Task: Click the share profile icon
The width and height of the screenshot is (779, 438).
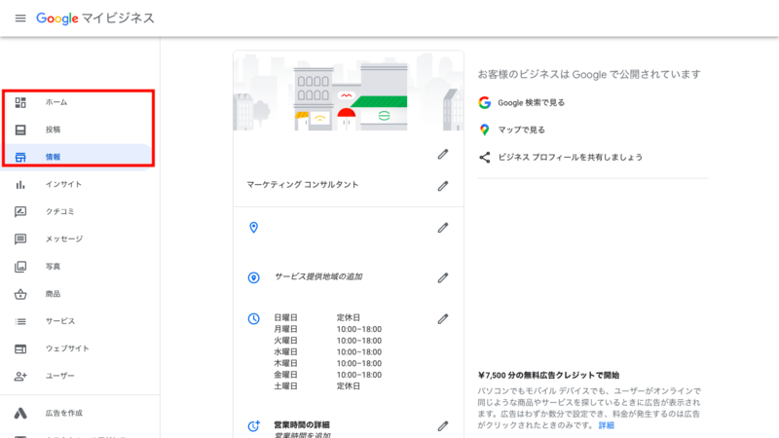Action: pyautogui.click(x=484, y=158)
